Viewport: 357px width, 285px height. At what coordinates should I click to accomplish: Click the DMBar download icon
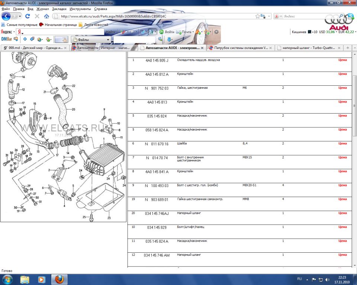coord(169,39)
